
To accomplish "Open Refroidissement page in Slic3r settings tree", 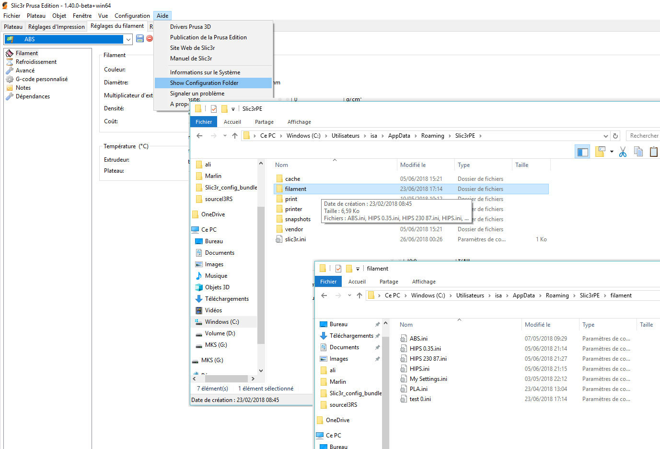I will tap(36, 62).
